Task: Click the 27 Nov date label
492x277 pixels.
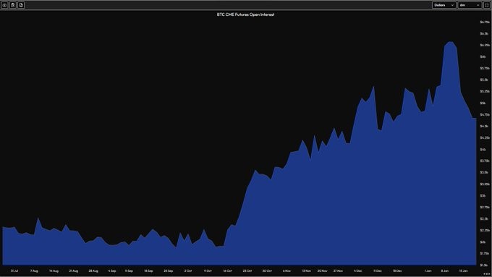Action: (x=338, y=270)
